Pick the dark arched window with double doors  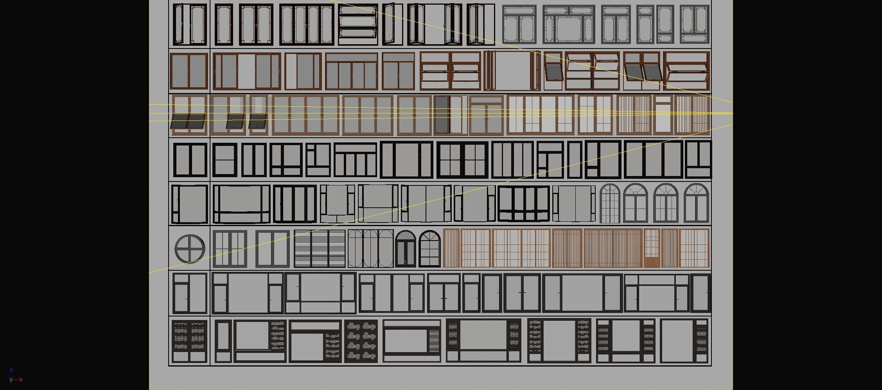coord(406,249)
